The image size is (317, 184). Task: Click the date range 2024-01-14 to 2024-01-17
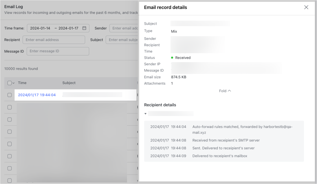click(x=52, y=28)
